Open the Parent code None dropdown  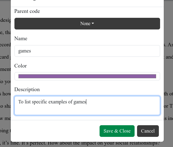pos(87,24)
